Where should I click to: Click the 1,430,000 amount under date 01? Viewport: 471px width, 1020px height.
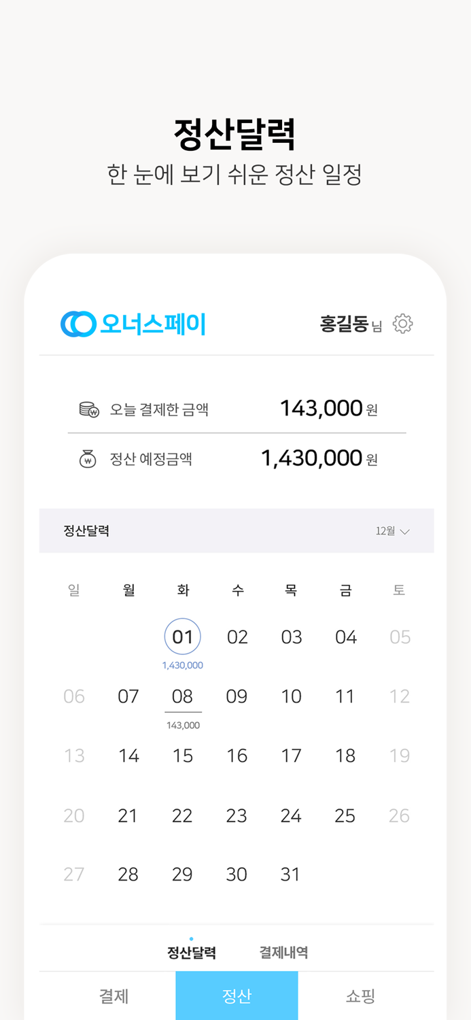pos(183,665)
